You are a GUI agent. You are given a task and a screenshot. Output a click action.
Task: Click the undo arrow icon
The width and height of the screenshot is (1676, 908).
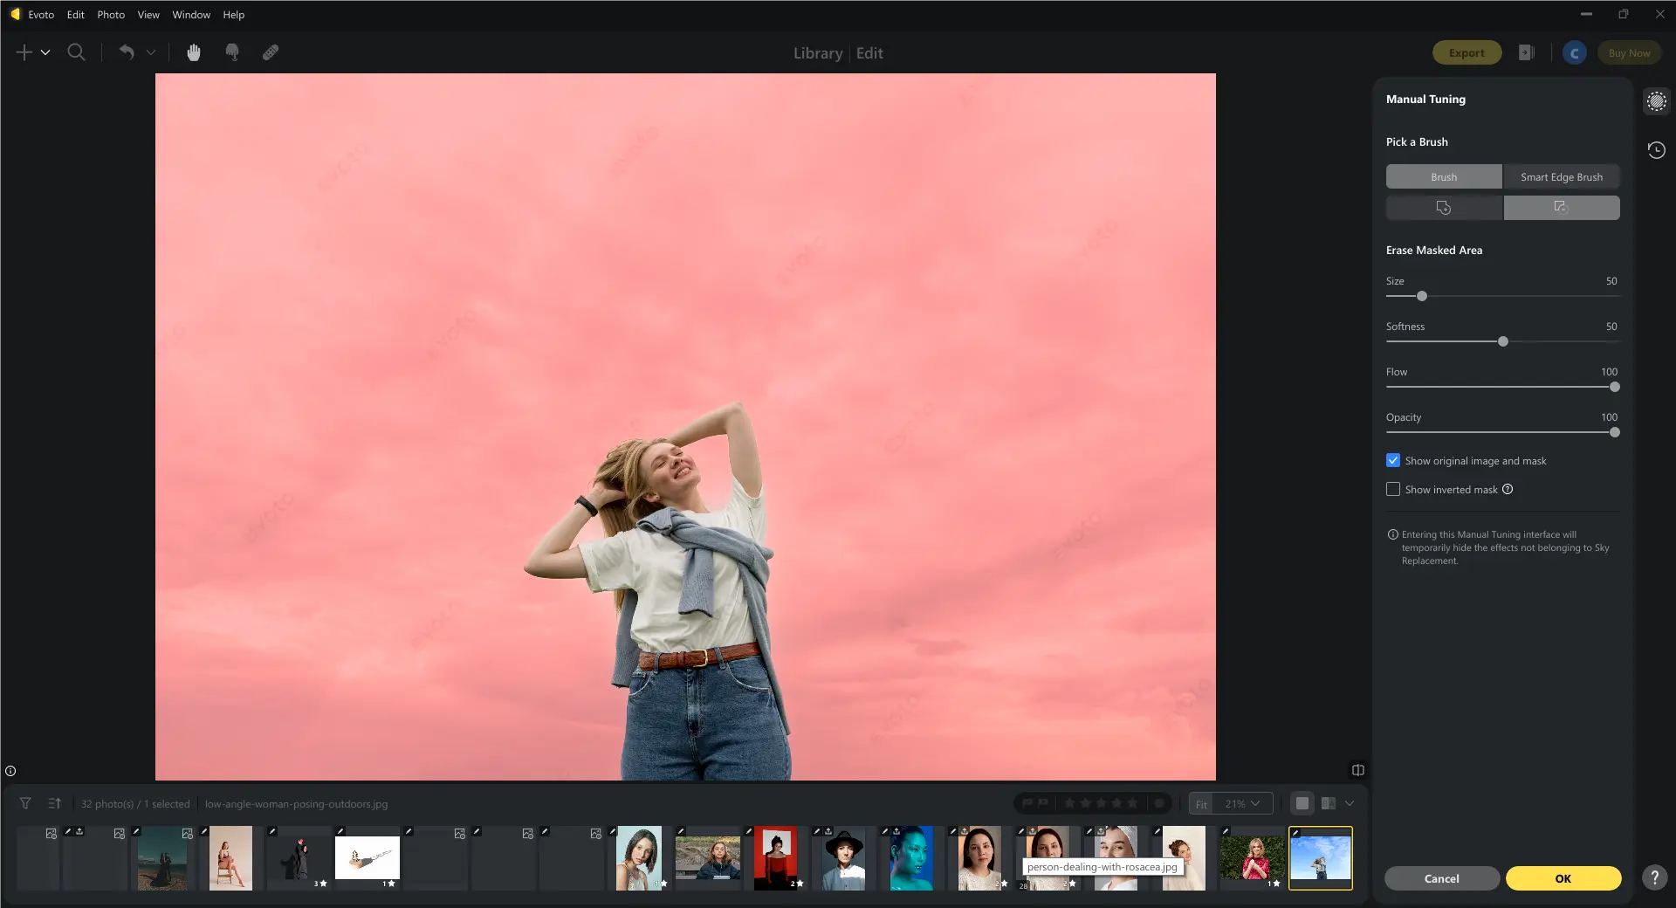[x=127, y=52]
